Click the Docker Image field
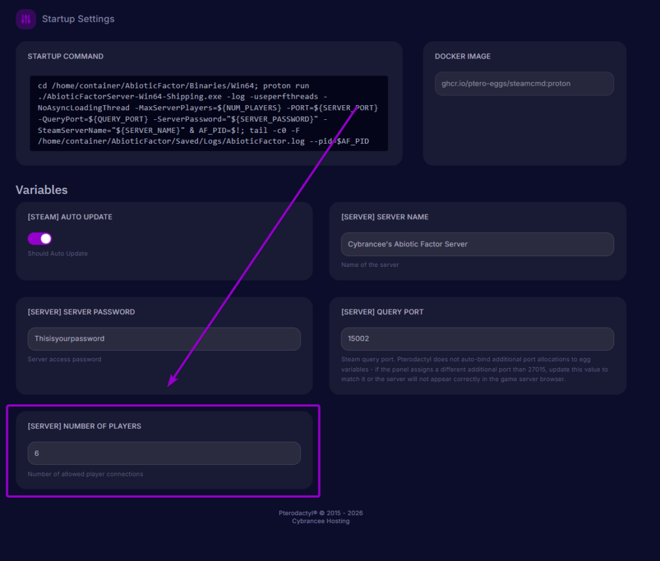This screenshot has height=561, width=660. pos(524,83)
